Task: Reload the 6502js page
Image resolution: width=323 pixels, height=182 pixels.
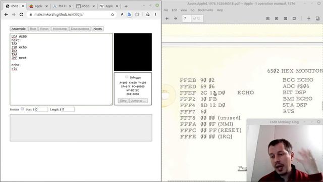Action: [21, 15]
